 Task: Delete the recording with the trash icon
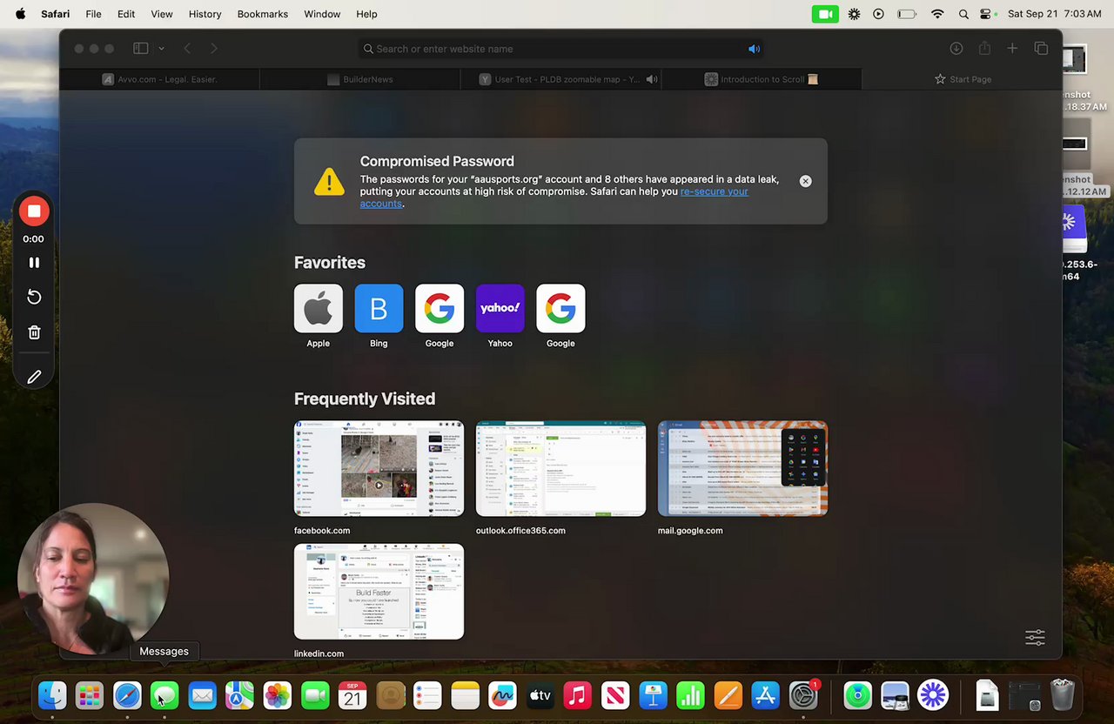[x=34, y=332]
